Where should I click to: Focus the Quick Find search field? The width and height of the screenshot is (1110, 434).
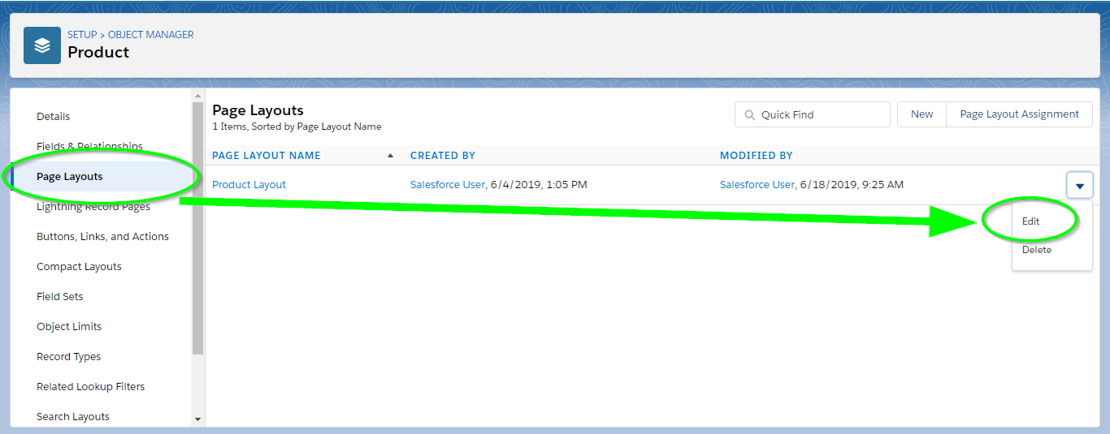coord(812,114)
